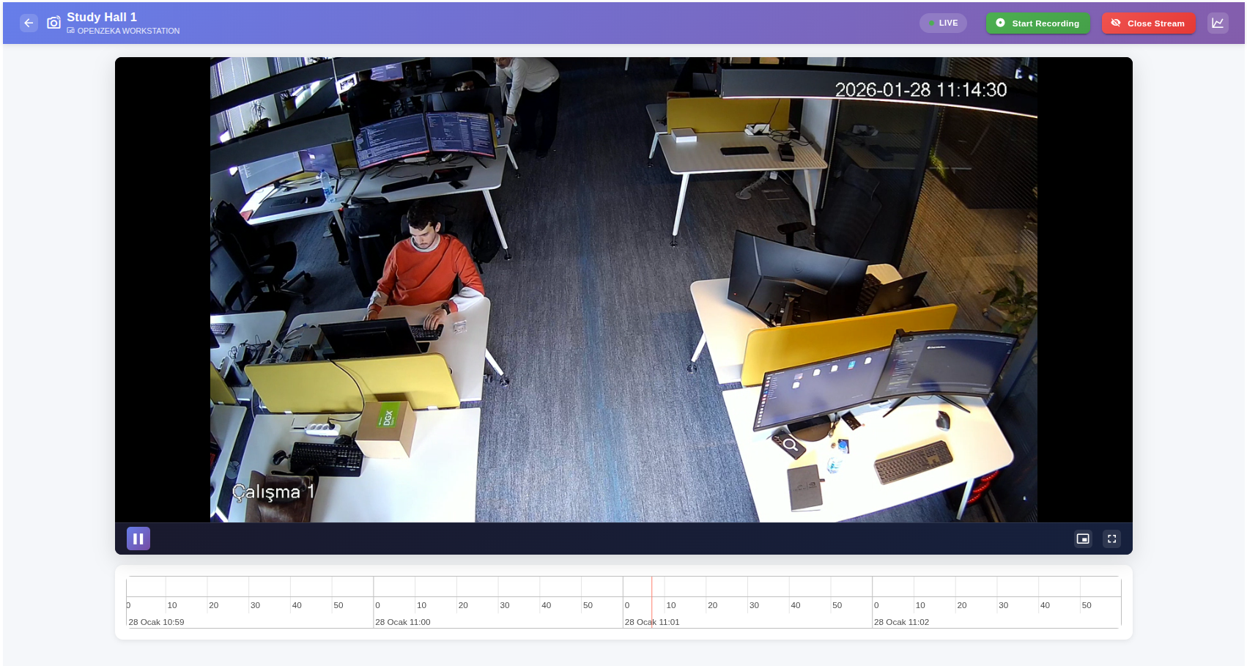Enable picture-in-picture mode
Viewport: 1247px width, 666px height.
[x=1083, y=539]
